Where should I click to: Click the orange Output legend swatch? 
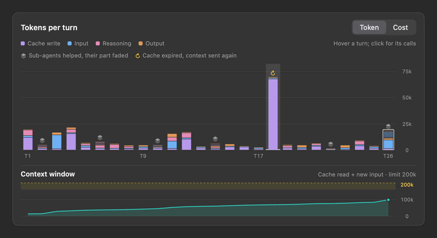(141, 43)
